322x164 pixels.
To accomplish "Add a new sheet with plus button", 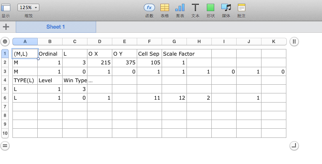I will 6,27.
